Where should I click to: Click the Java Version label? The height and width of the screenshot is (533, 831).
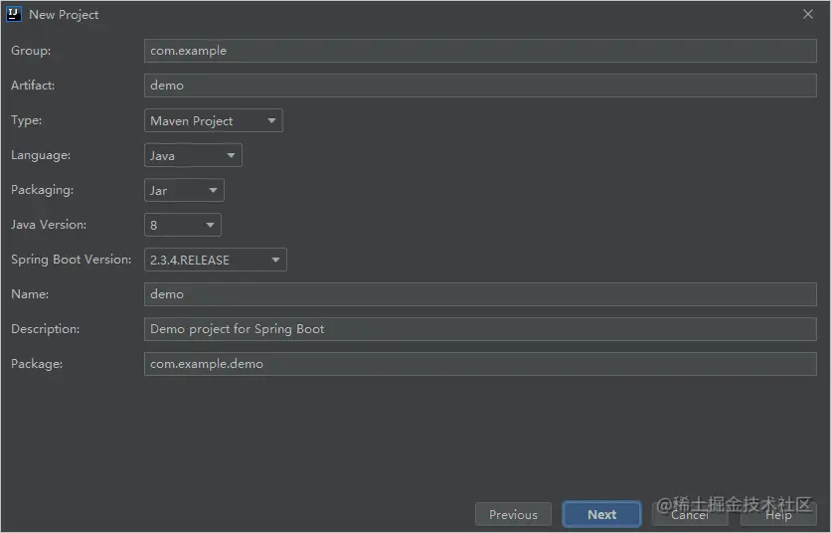[x=49, y=225]
